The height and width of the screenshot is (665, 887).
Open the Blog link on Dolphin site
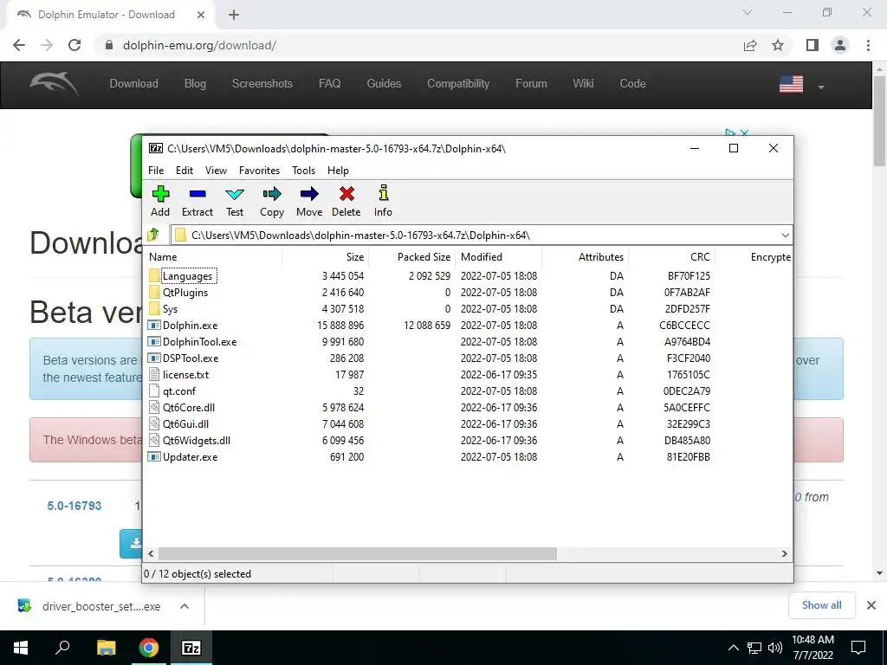pyautogui.click(x=195, y=84)
